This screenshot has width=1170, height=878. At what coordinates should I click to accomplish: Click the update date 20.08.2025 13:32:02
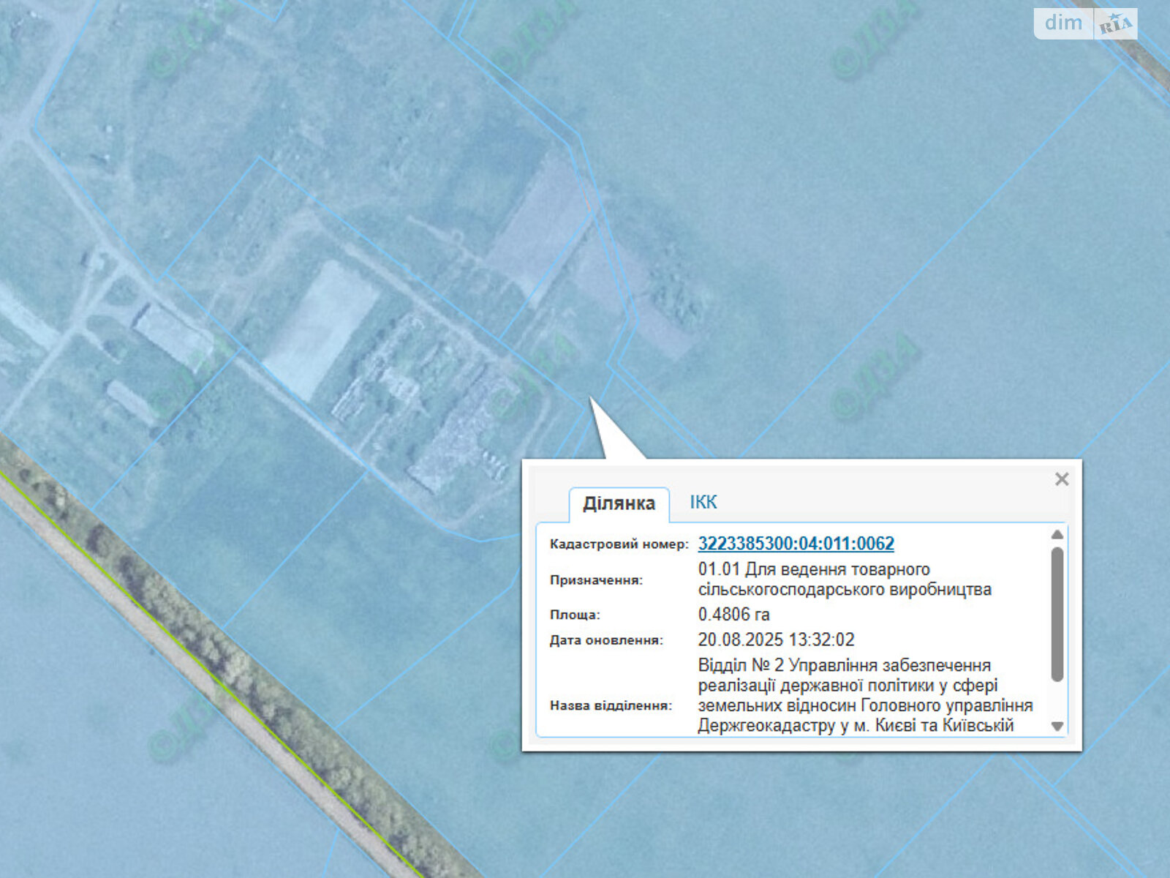click(x=776, y=640)
